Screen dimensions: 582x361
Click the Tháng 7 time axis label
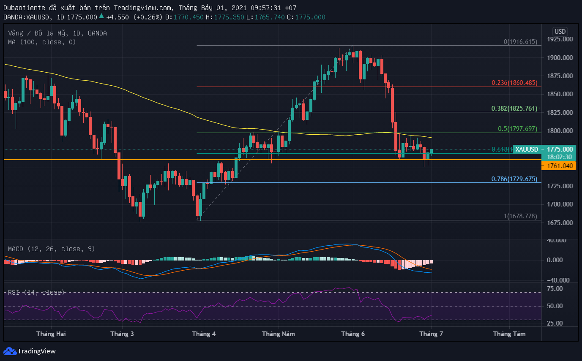[x=431, y=334]
